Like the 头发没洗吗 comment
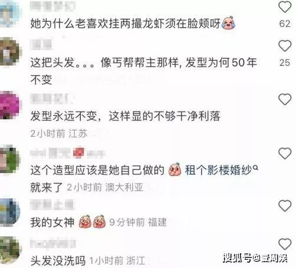Viewport: 296px width, 268px height. pos(285,244)
